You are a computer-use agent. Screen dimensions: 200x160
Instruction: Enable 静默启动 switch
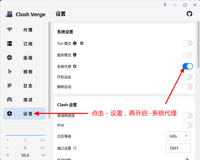point(188,87)
